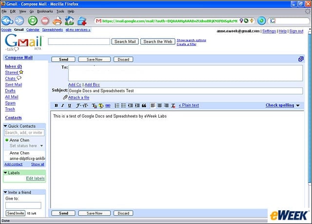The height and width of the screenshot is (224, 312).
Task: Click the green Go button beside address bar
Action: point(261,20)
